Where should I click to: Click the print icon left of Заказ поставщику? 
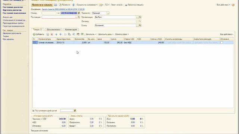tap(126, 5)
